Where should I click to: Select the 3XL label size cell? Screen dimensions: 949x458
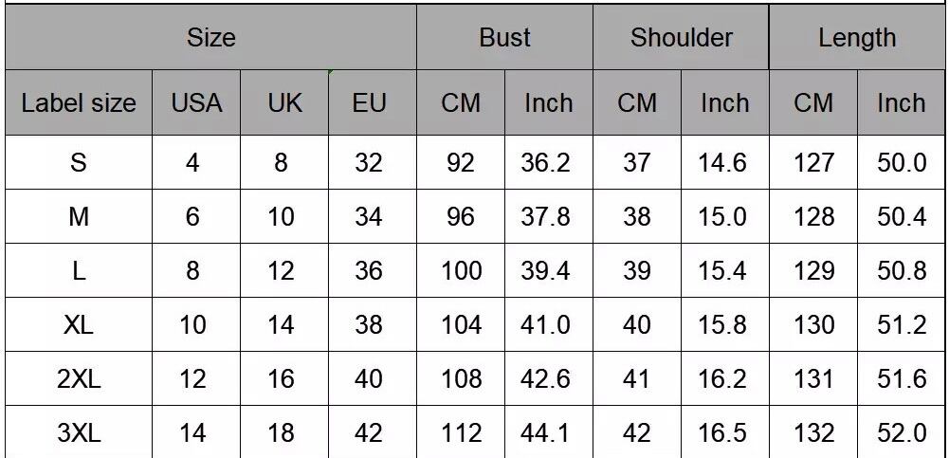pyautogui.click(x=79, y=433)
